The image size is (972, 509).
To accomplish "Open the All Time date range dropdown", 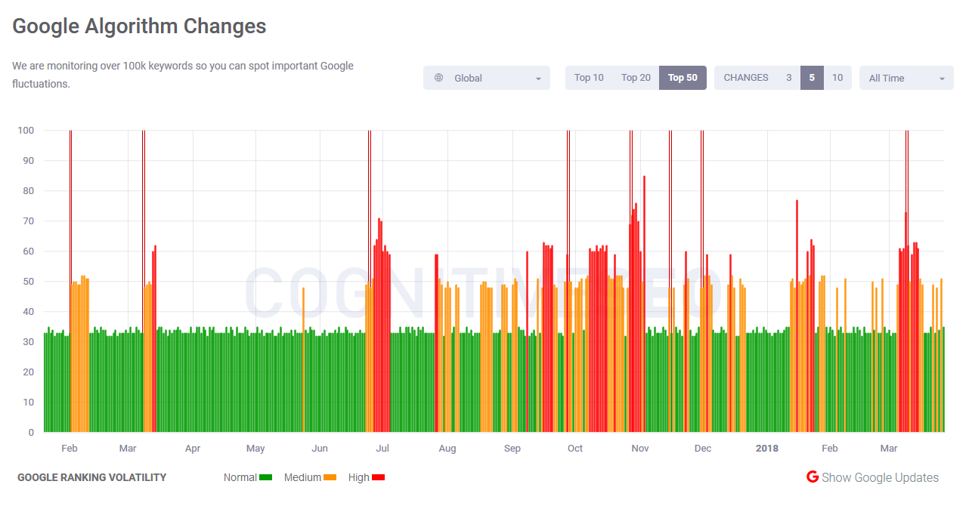I will tap(905, 77).
